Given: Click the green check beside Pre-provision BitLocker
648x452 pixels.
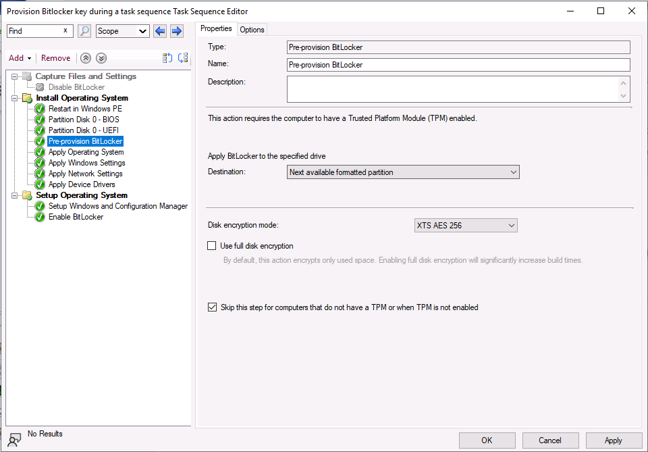Looking at the screenshot, I should tap(40, 141).
